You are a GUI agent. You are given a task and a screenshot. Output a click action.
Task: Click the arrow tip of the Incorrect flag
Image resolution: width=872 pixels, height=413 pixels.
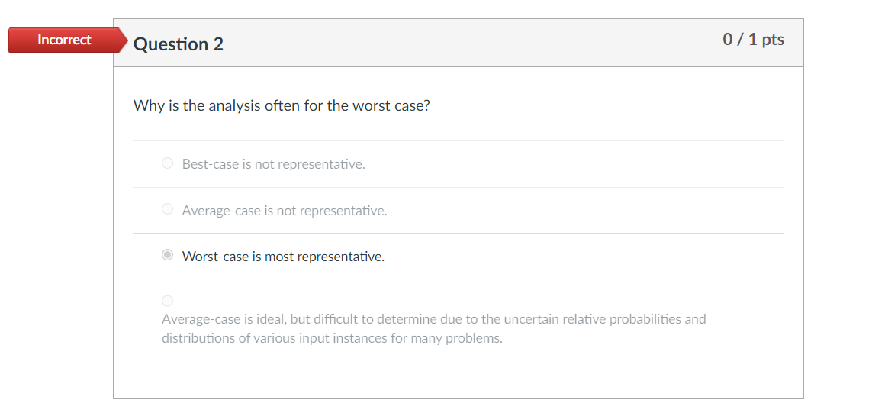coord(123,40)
